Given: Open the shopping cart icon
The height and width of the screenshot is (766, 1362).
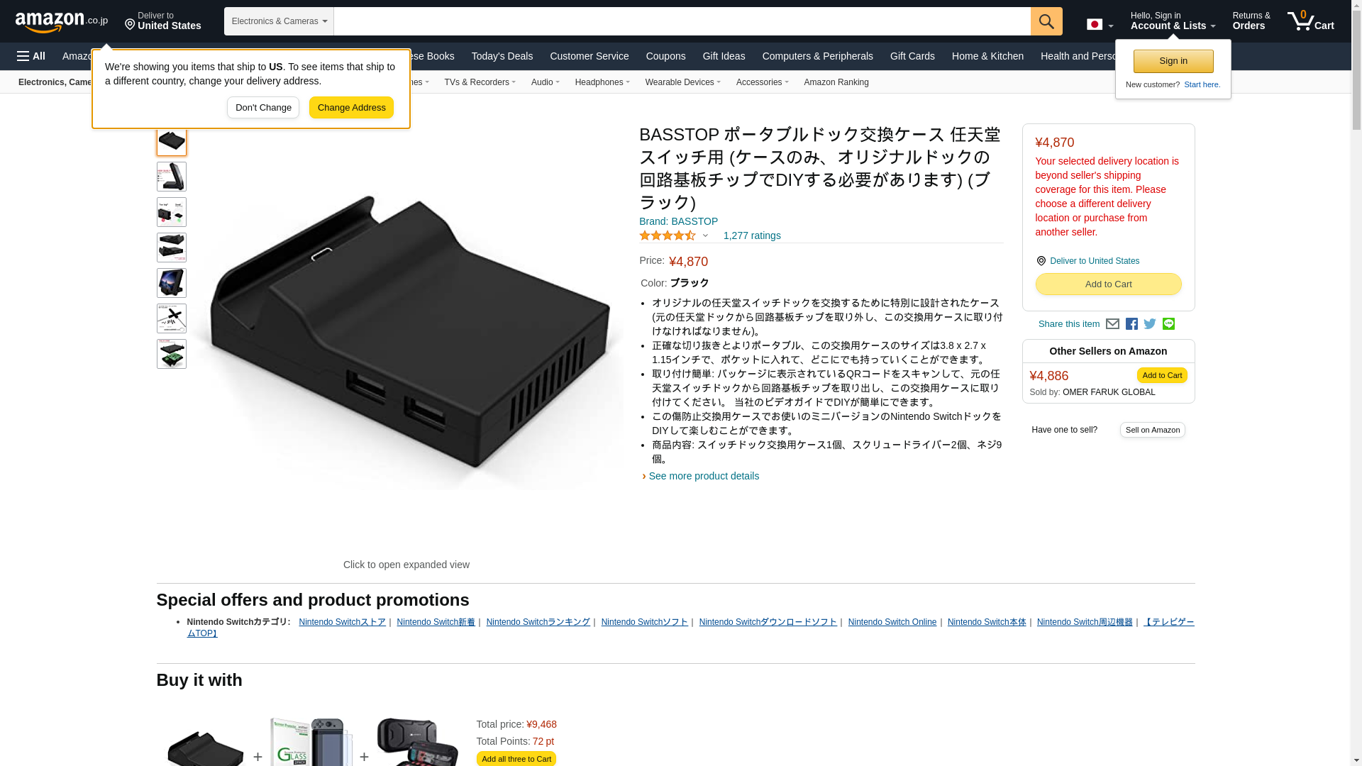Looking at the screenshot, I should (1310, 21).
